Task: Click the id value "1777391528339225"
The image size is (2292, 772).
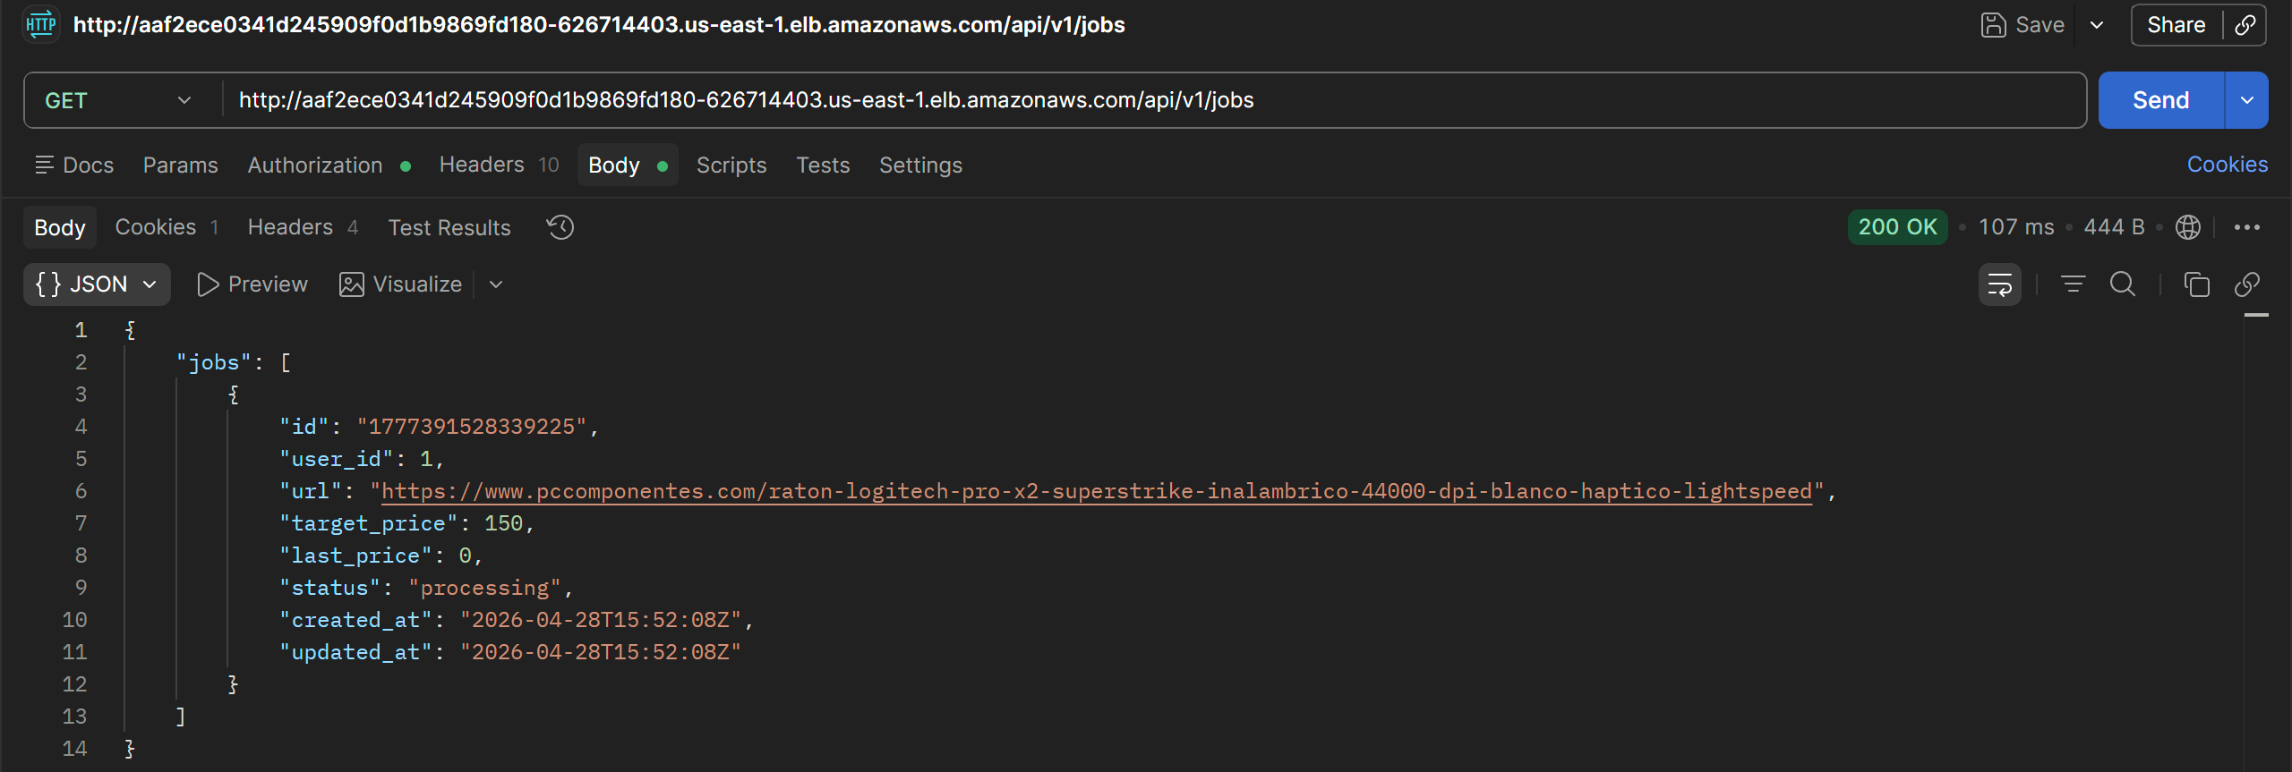Action: tap(472, 427)
